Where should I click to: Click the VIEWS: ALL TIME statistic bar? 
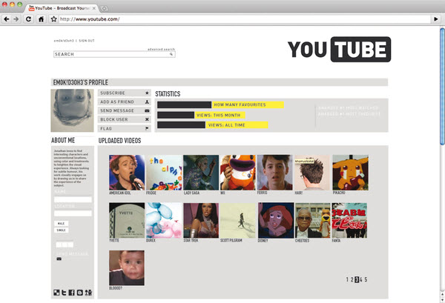pos(213,125)
